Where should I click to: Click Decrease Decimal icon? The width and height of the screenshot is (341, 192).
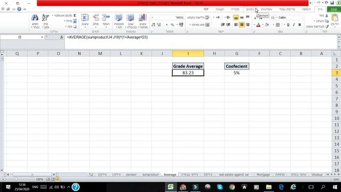click(x=153, y=25)
